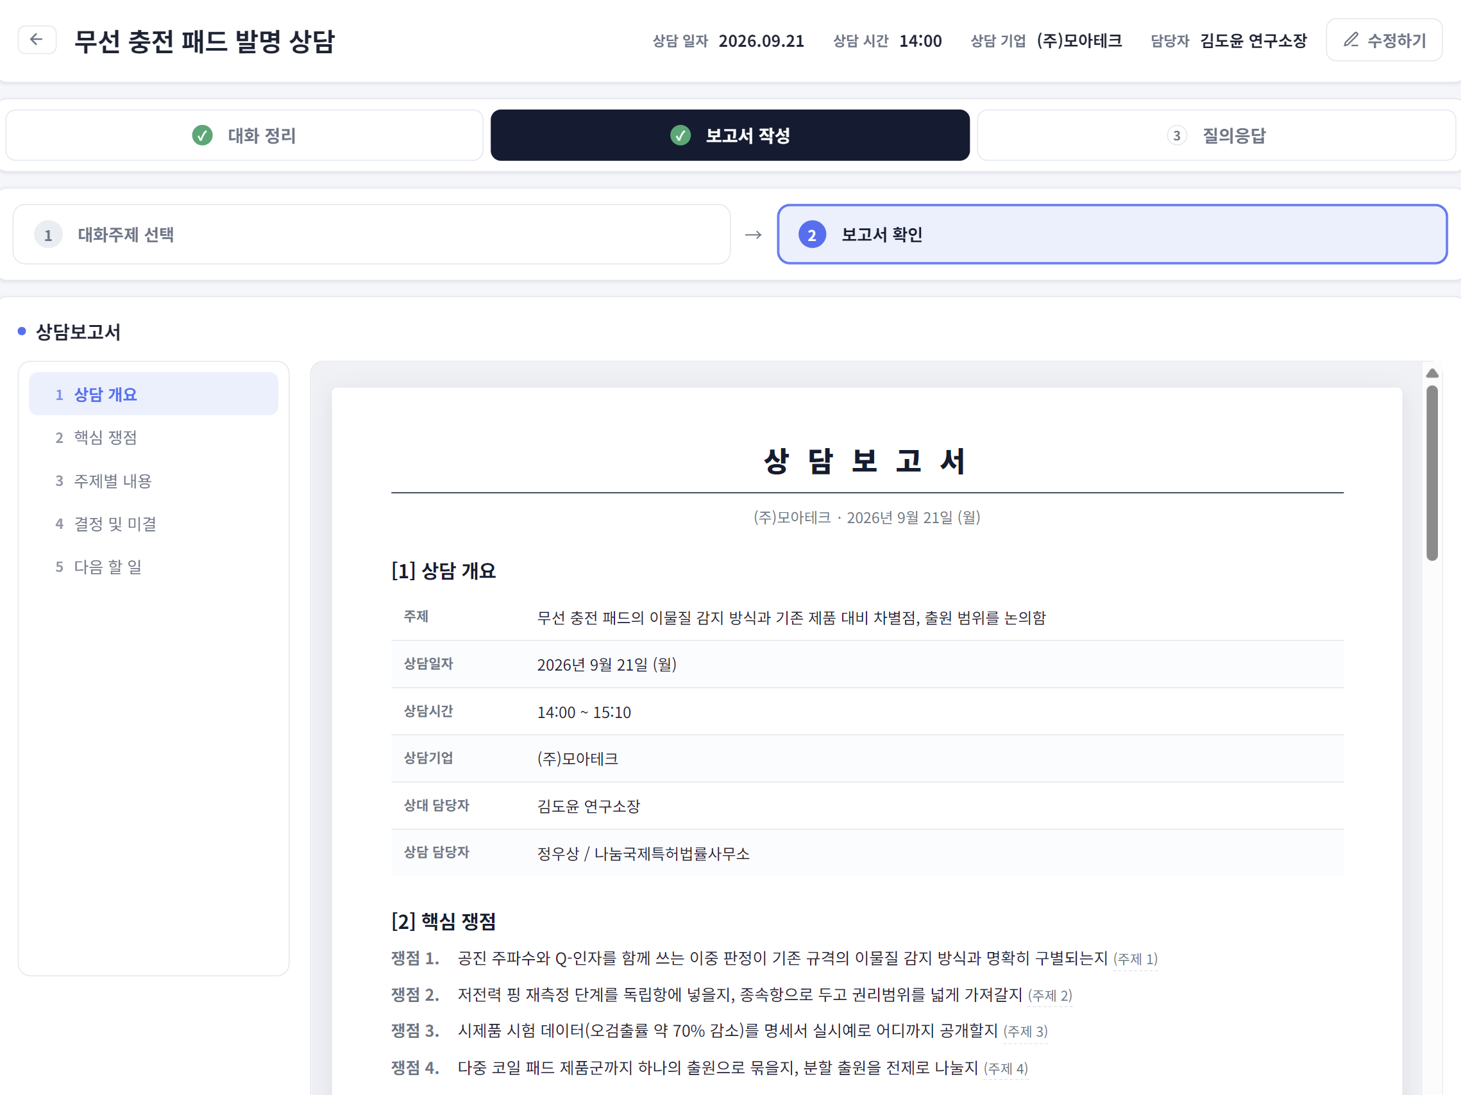1461x1095 pixels.
Task: Click the [2] 핵심 쟁점 heading
Action: (443, 921)
